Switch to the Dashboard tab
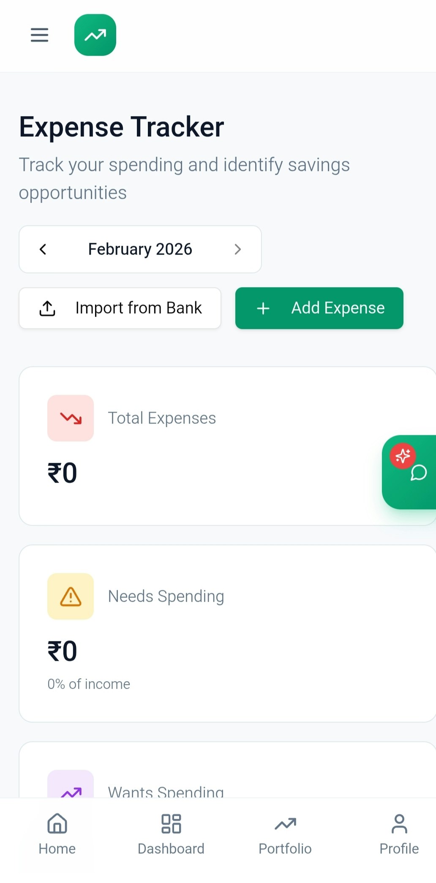436x883 pixels. pyautogui.click(x=171, y=834)
